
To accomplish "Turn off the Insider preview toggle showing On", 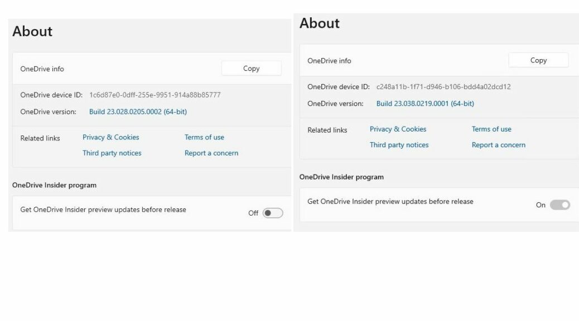I will point(560,205).
